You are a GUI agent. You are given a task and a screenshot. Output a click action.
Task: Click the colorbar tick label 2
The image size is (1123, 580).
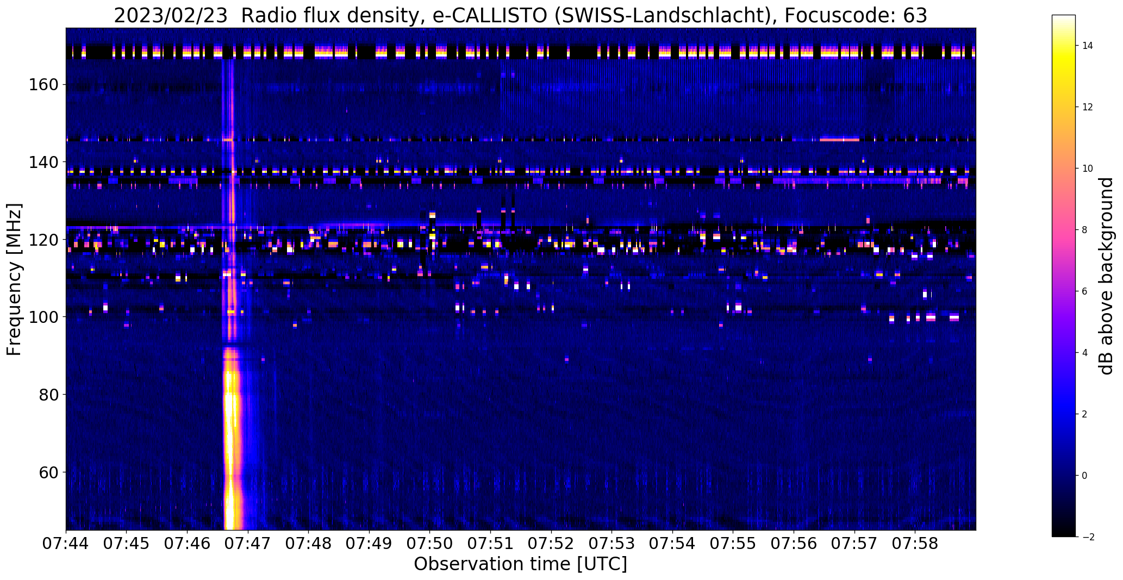[1085, 414]
